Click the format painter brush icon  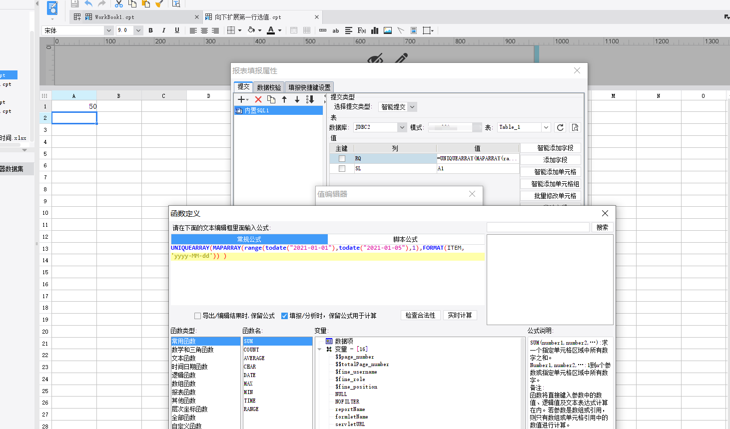(159, 3)
